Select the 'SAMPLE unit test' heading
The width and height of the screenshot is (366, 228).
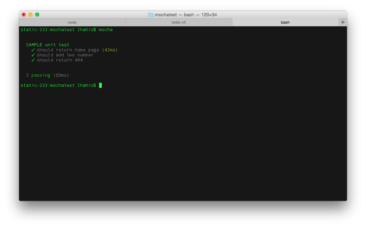(47, 45)
